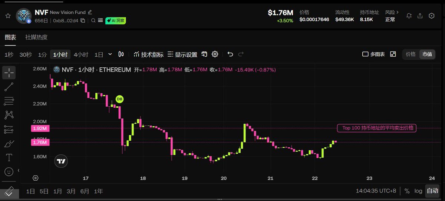Select the 1秒 interval
445x201 pixels.
9,54
